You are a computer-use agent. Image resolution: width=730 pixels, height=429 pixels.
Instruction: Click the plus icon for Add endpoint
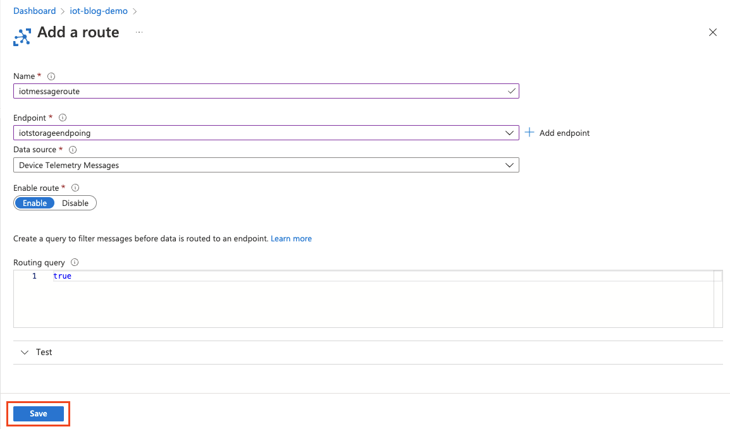(530, 133)
